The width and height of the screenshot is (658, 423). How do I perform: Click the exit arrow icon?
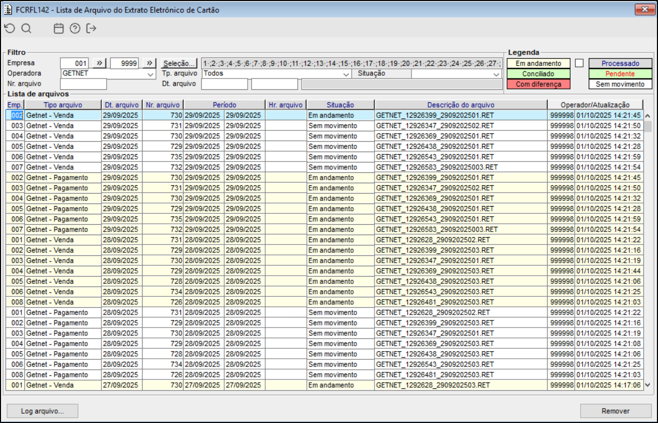coord(92,29)
